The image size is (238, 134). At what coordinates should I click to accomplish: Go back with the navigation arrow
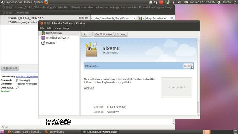(84, 34)
